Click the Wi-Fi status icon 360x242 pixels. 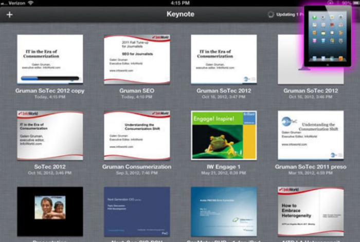tap(30, 3)
